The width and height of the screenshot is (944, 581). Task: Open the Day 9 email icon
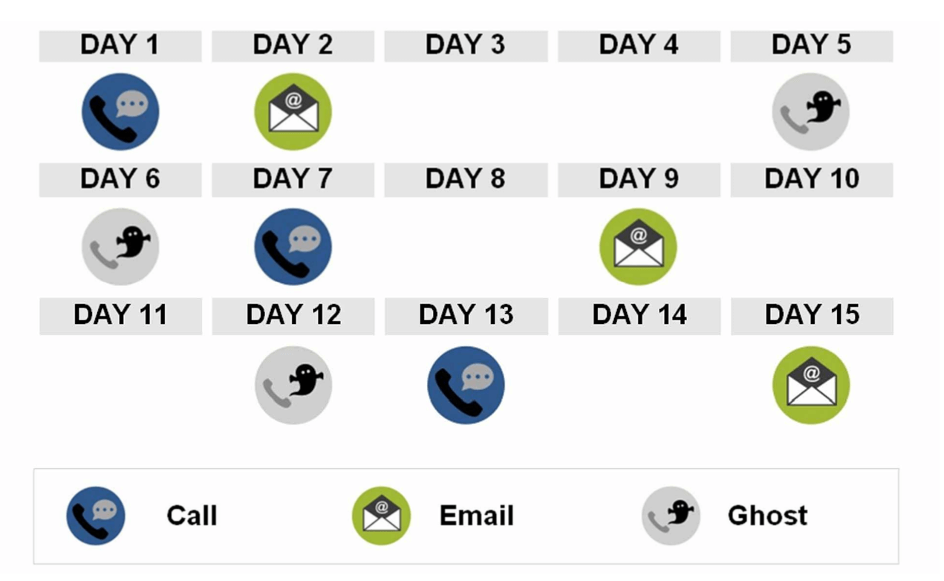point(639,247)
